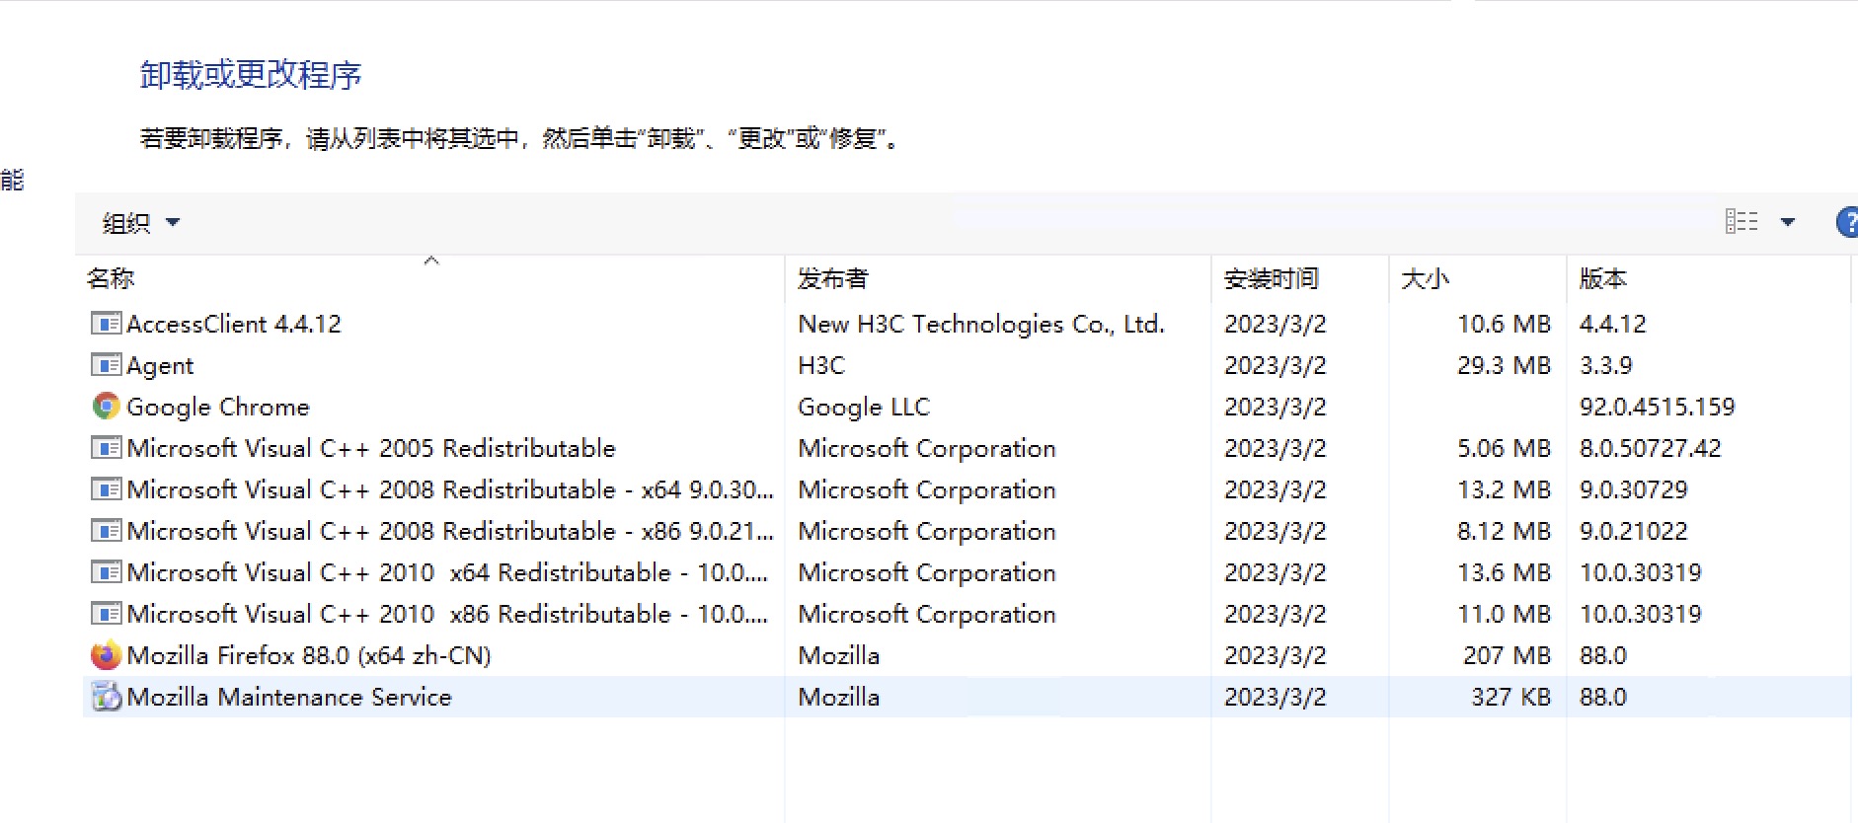The width and height of the screenshot is (1858, 823).
Task: Select Visual C++ 2008 x64 Redistributable row
Action: pos(449,489)
